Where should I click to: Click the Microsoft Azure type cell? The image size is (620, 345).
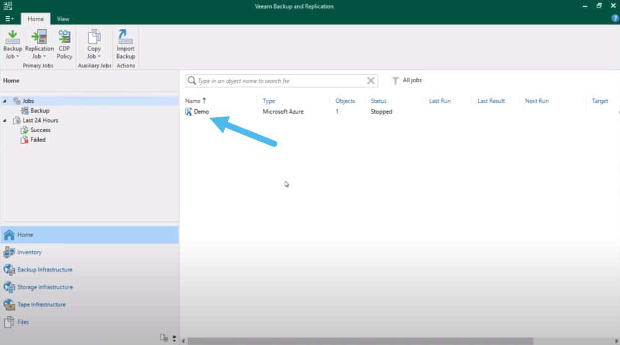point(283,112)
